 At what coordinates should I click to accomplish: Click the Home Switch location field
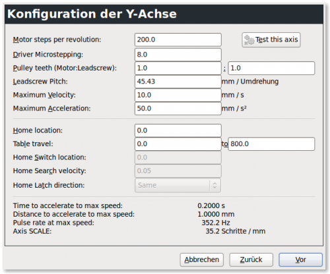[178, 157]
